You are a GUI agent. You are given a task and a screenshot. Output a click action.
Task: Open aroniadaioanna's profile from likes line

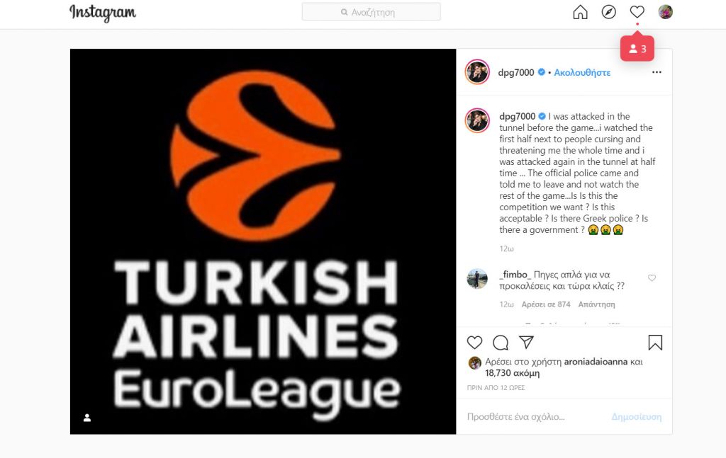point(596,362)
